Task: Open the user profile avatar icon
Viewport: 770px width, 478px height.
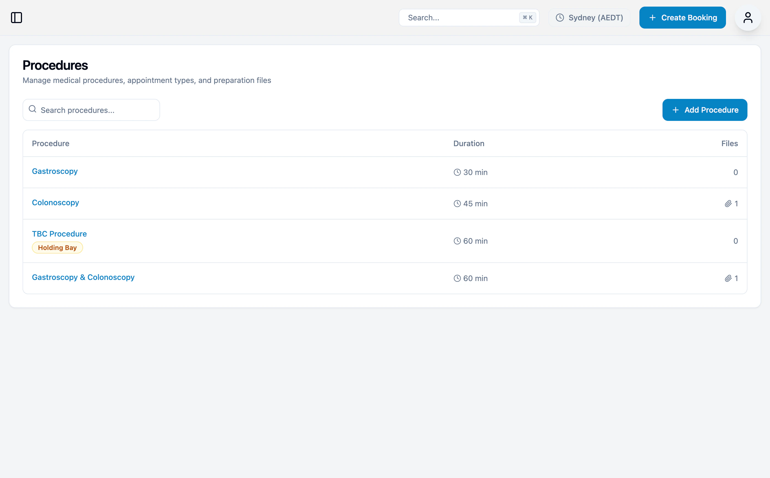Action: coord(747,18)
